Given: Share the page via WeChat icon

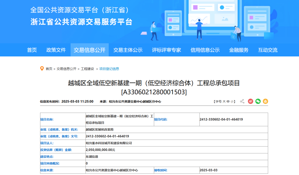Looking at the screenshot, I should [258, 101].
